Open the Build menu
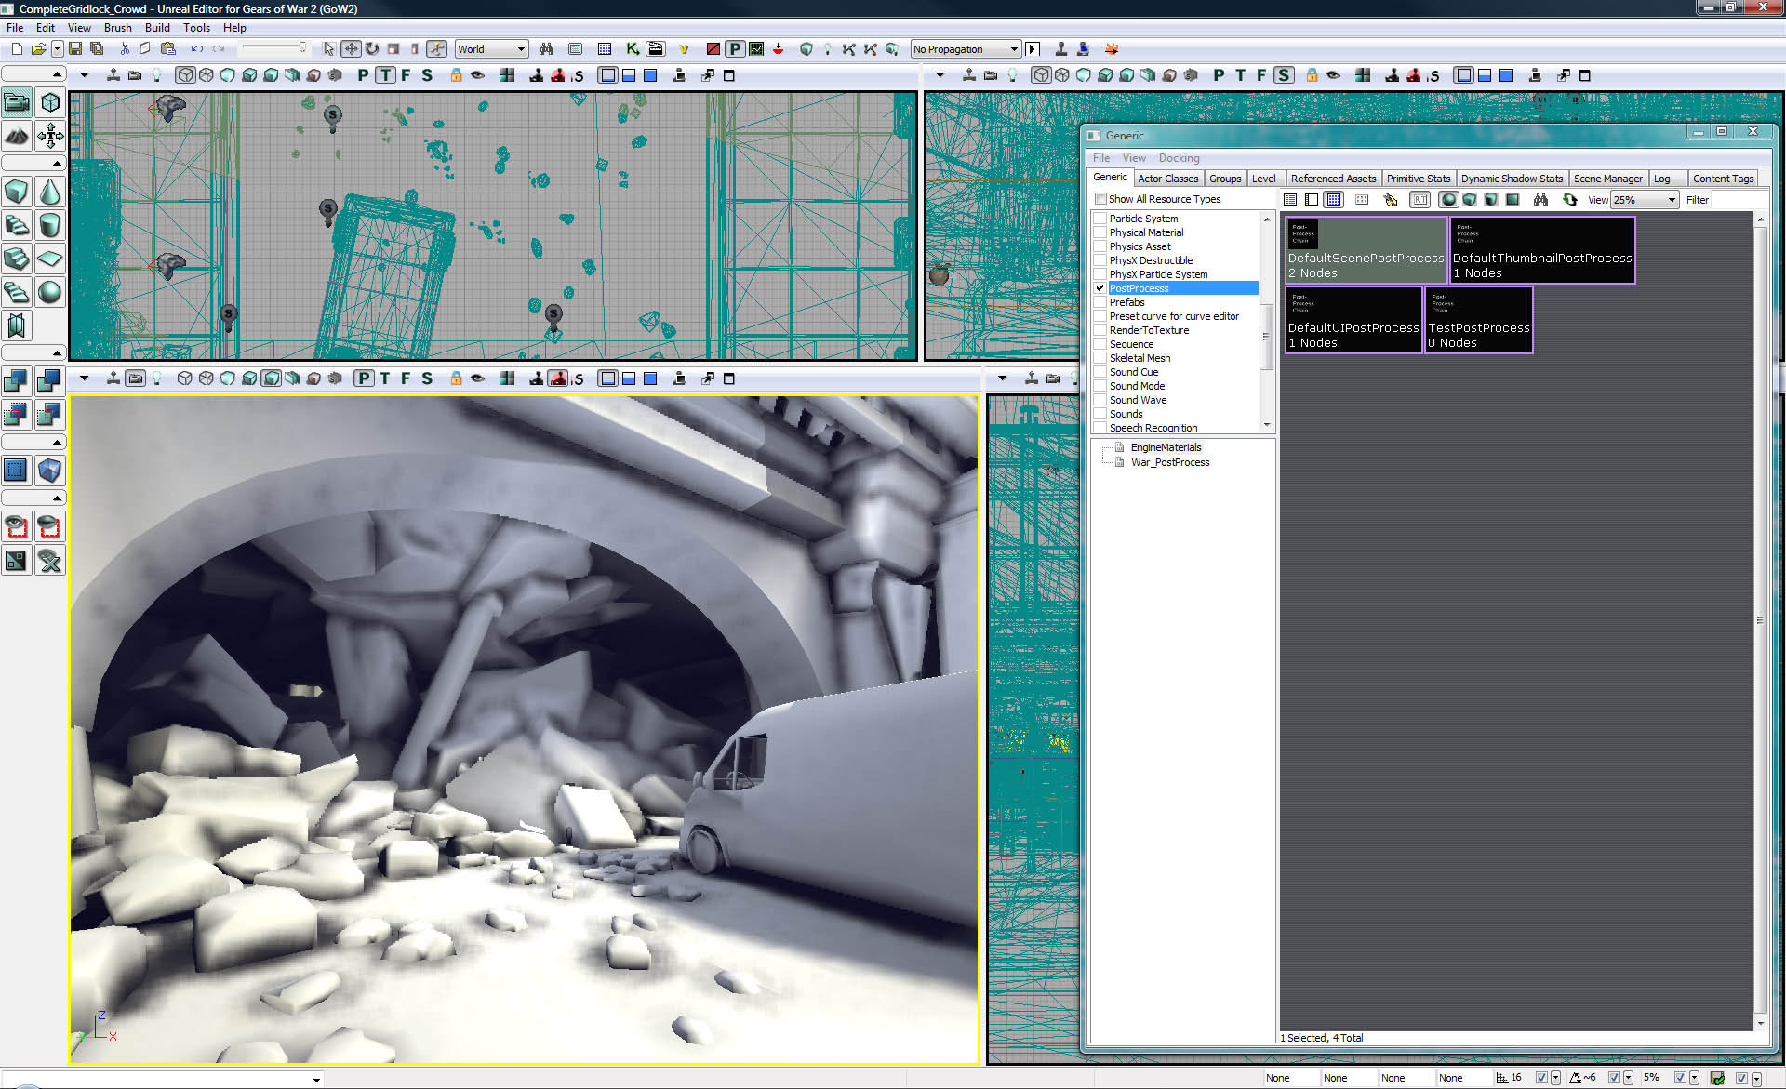1786x1089 pixels. pyautogui.click(x=156, y=28)
